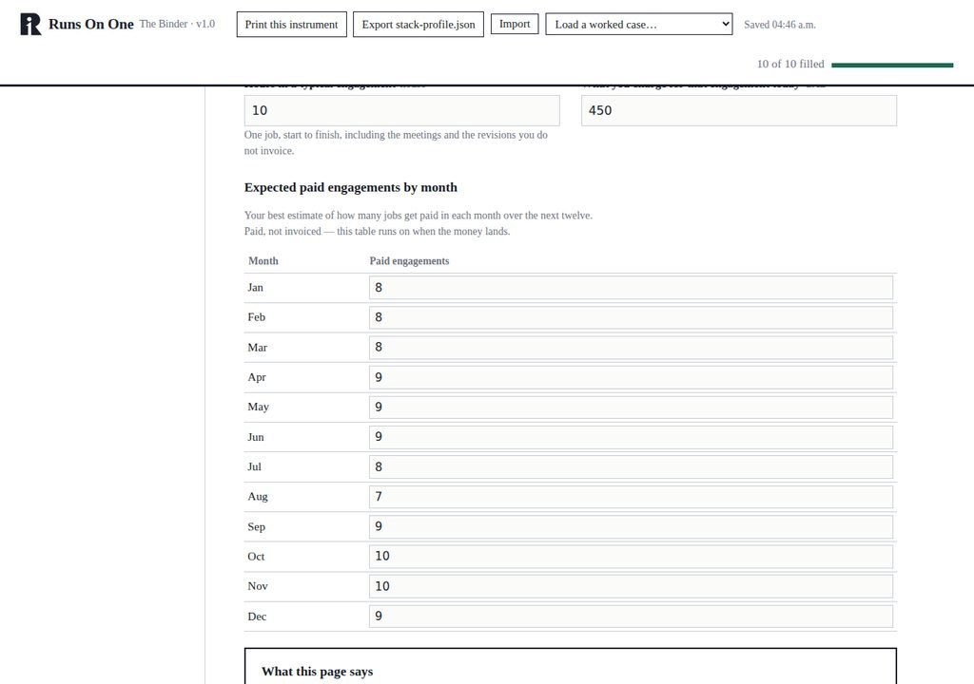Click The Binder · v1.0 label
The height and width of the screenshot is (684, 974).
177,24
